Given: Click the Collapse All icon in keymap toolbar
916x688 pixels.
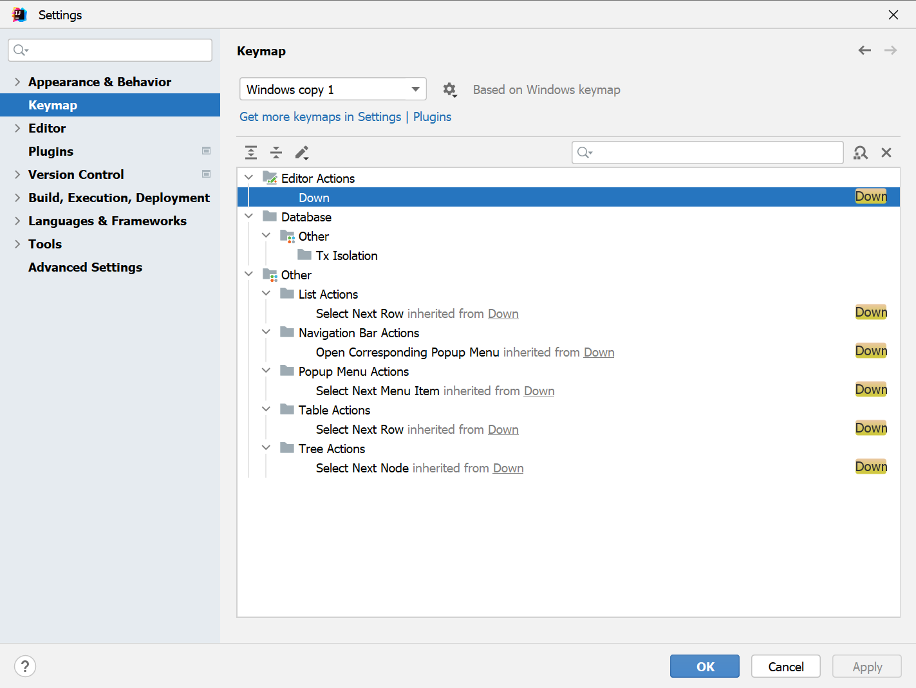Looking at the screenshot, I should 276,153.
